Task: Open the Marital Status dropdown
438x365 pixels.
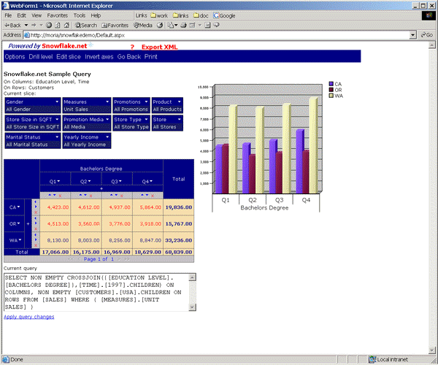Action: pyautogui.click(x=57, y=137)
